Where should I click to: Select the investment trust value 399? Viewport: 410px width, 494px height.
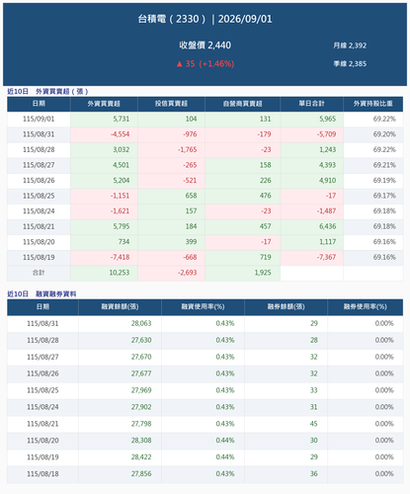point(191,242)
